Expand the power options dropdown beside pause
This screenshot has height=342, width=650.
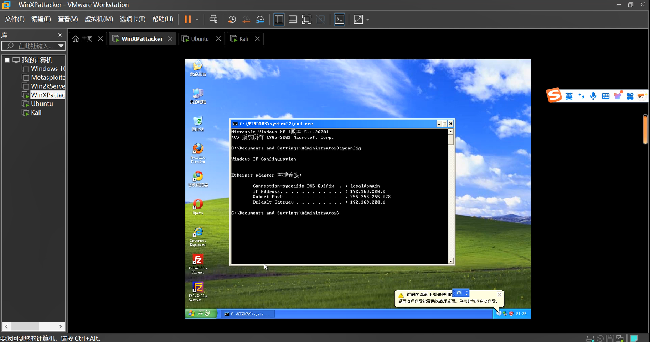(197, 19)
